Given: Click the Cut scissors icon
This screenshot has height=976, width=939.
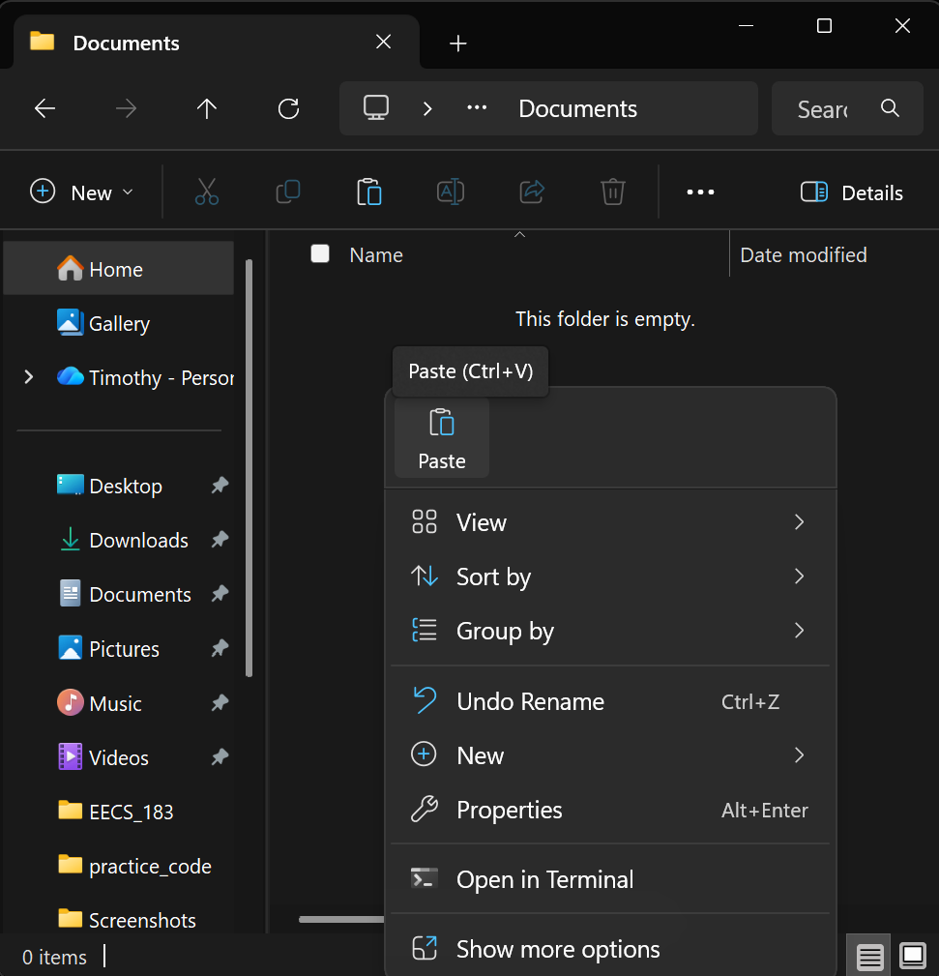Looking at the screenshot, I should click(x=207, y=192).
